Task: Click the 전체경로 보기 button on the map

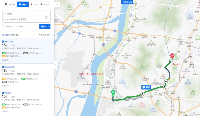Action: pyautogui.click(x=127, y=2)
